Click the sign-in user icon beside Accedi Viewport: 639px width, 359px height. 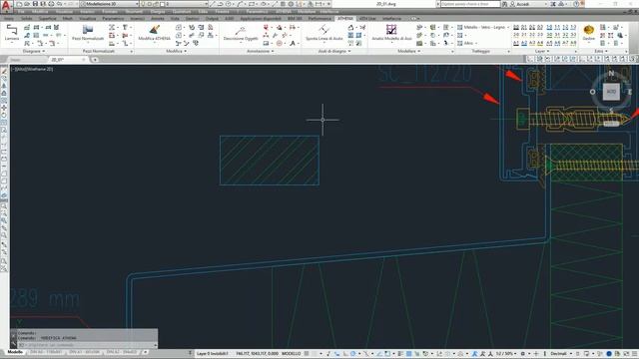tap(512, 4)
